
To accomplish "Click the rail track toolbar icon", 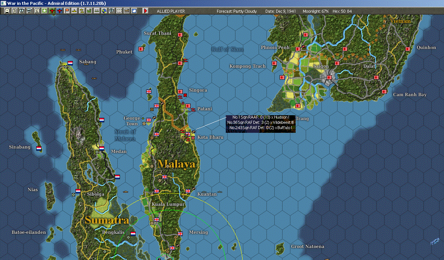I will [127, 11].
